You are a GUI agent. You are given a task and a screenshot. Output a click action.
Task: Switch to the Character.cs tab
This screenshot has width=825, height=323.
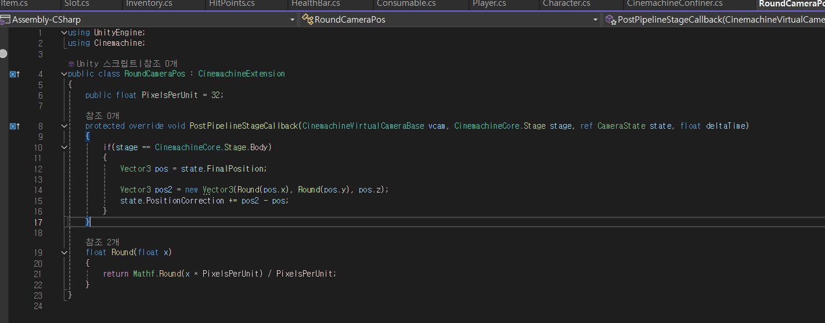click(566, 3)
